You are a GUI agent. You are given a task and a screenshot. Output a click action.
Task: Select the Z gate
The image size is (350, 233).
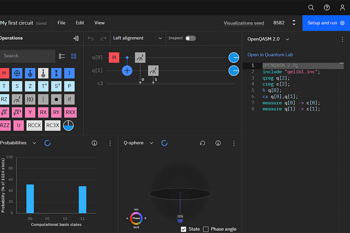click(x=30, y=86)
